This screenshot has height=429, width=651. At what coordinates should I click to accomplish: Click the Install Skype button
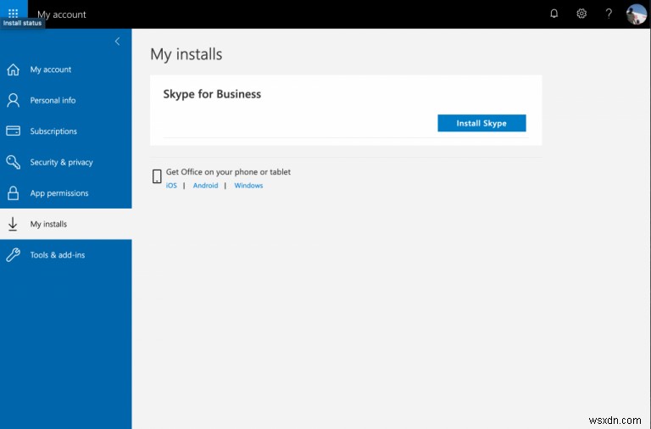point(481,123)
